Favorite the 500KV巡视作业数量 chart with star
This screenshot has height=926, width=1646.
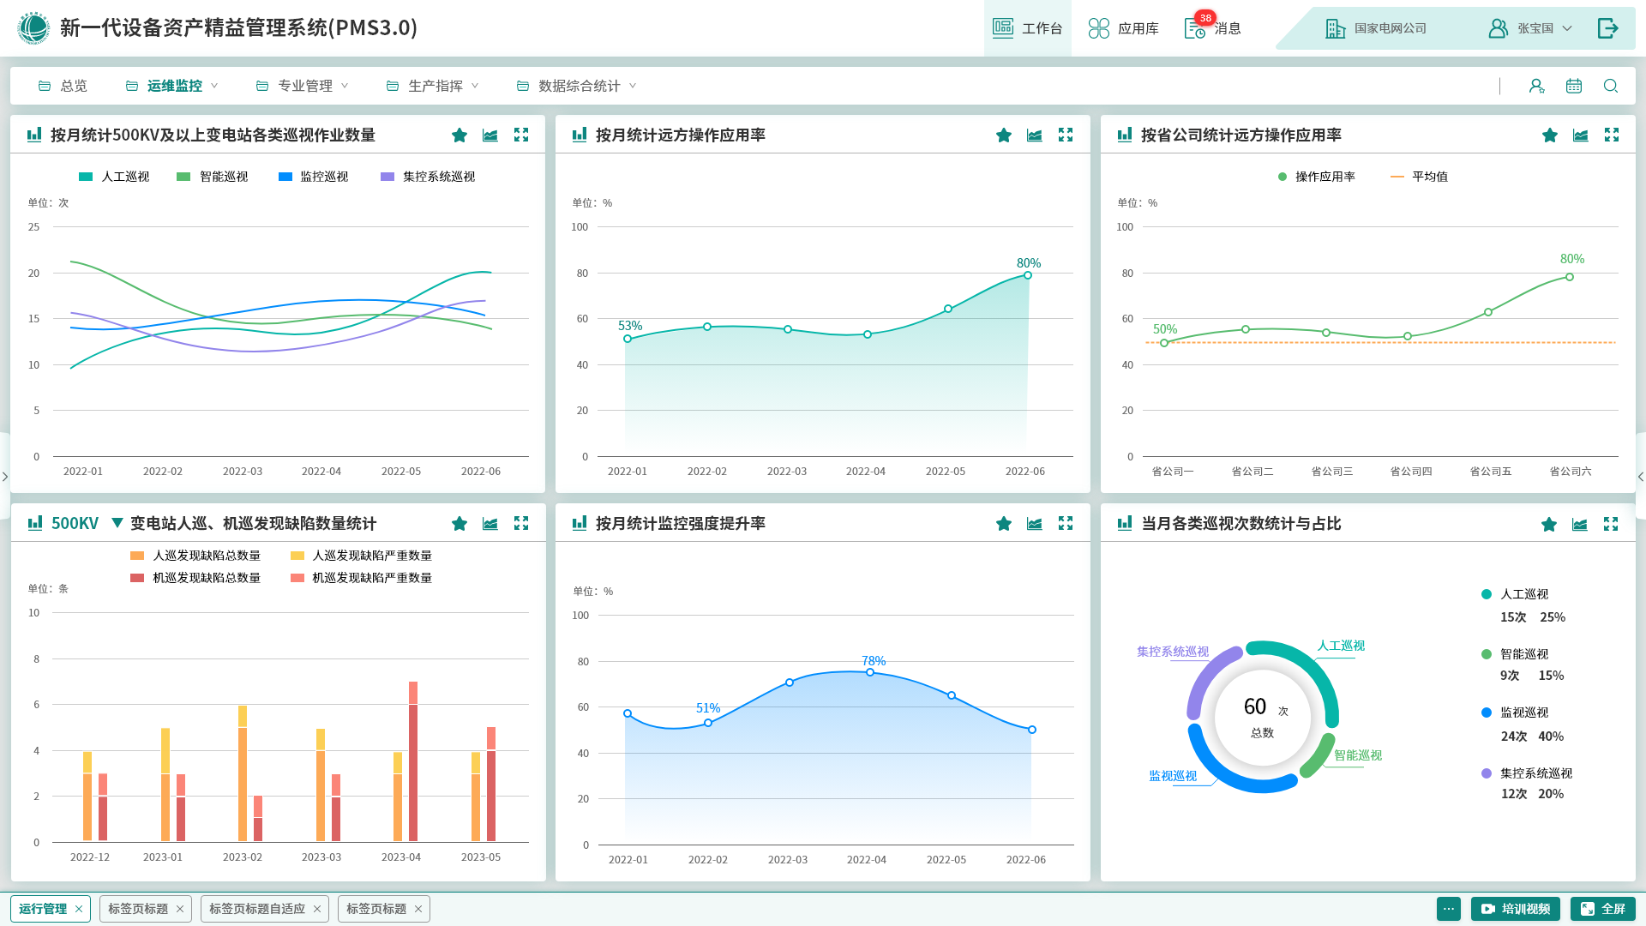pyautogui.click(x=460, y=135)
